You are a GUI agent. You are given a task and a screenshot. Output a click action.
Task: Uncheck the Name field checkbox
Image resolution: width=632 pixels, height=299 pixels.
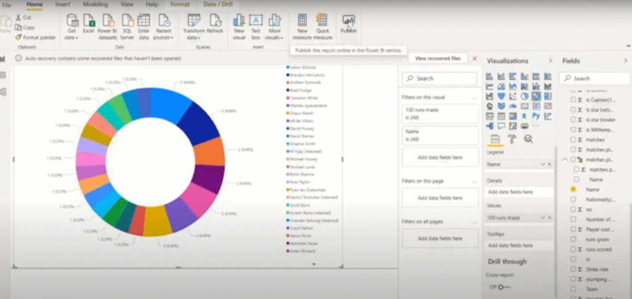click(x=574, y=189)
